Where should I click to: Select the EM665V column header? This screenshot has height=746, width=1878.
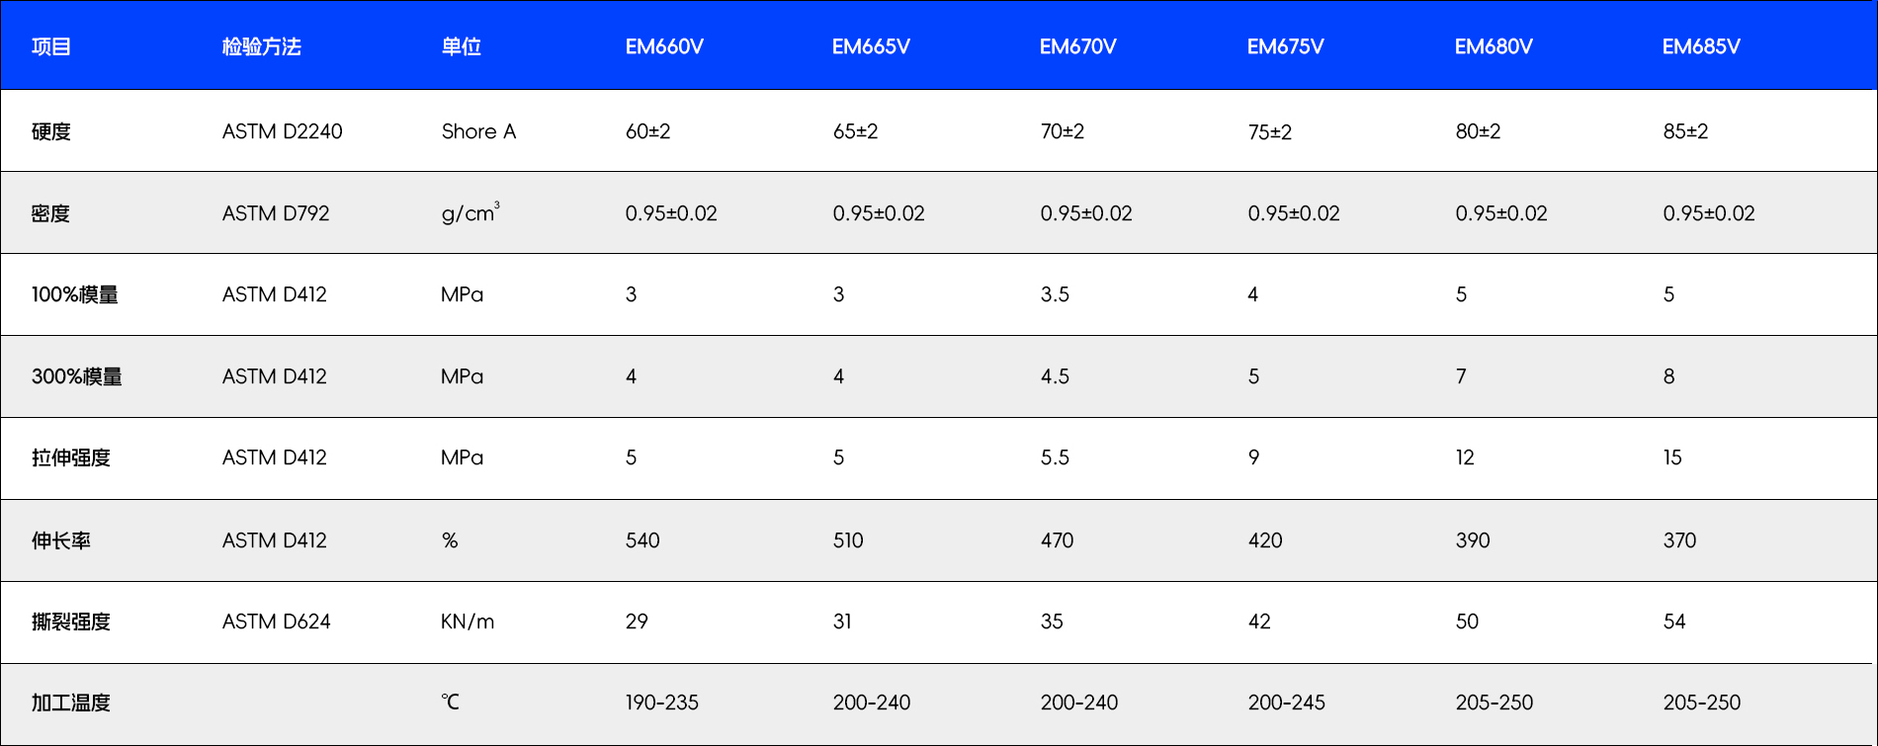(871, 46)
